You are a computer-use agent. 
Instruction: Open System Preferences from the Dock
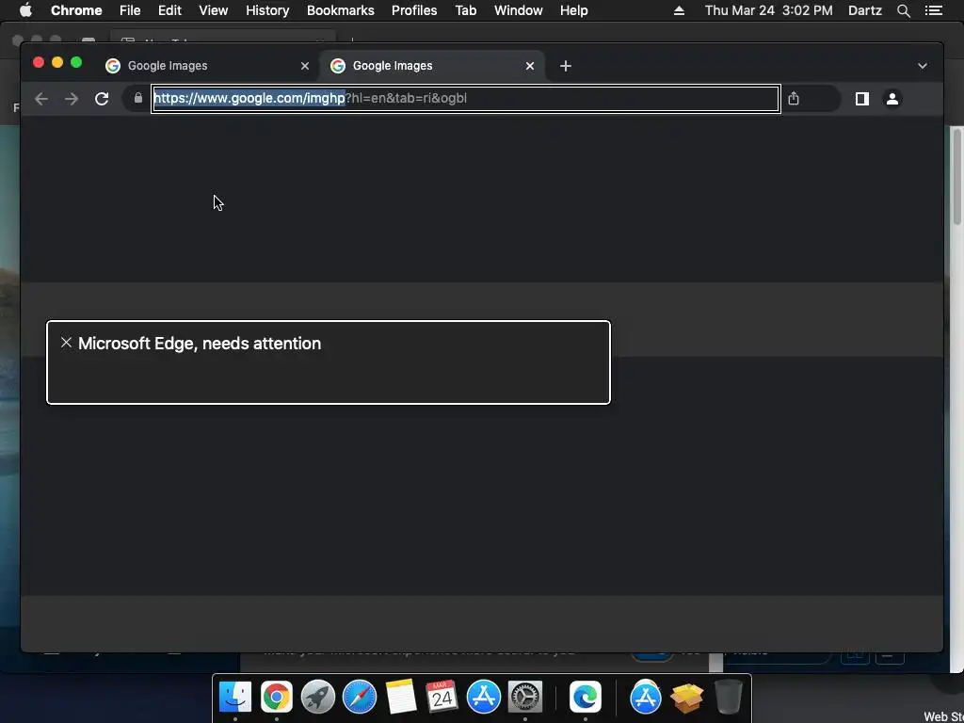pyautogui.click(x=525, y=697)
